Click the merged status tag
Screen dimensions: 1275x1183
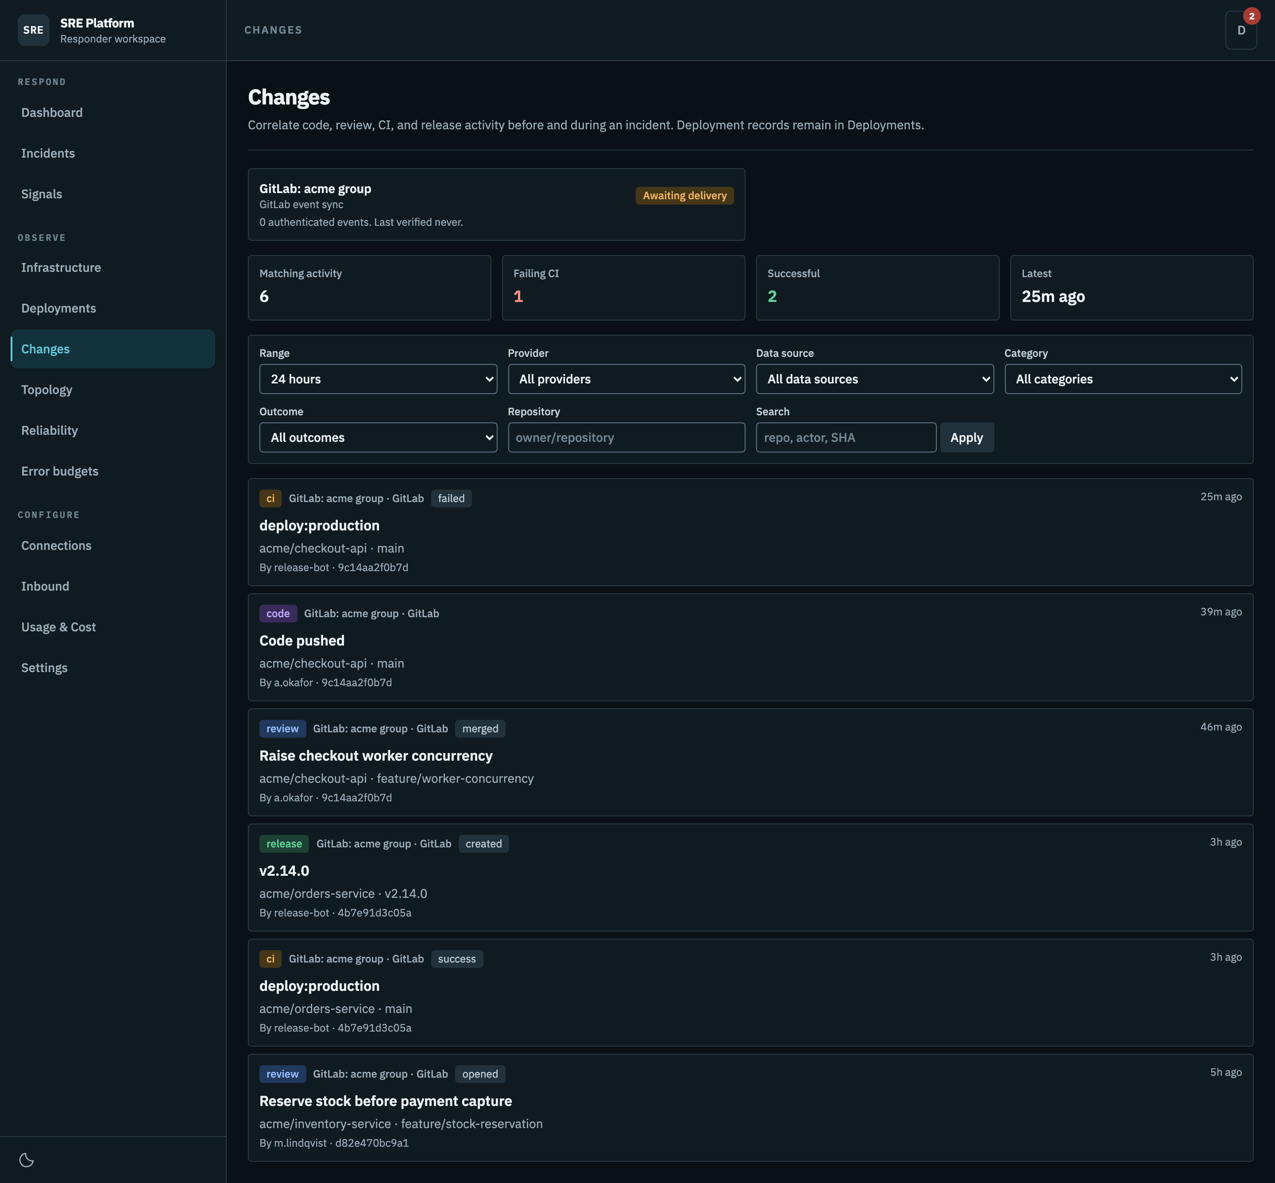(480, 728)
